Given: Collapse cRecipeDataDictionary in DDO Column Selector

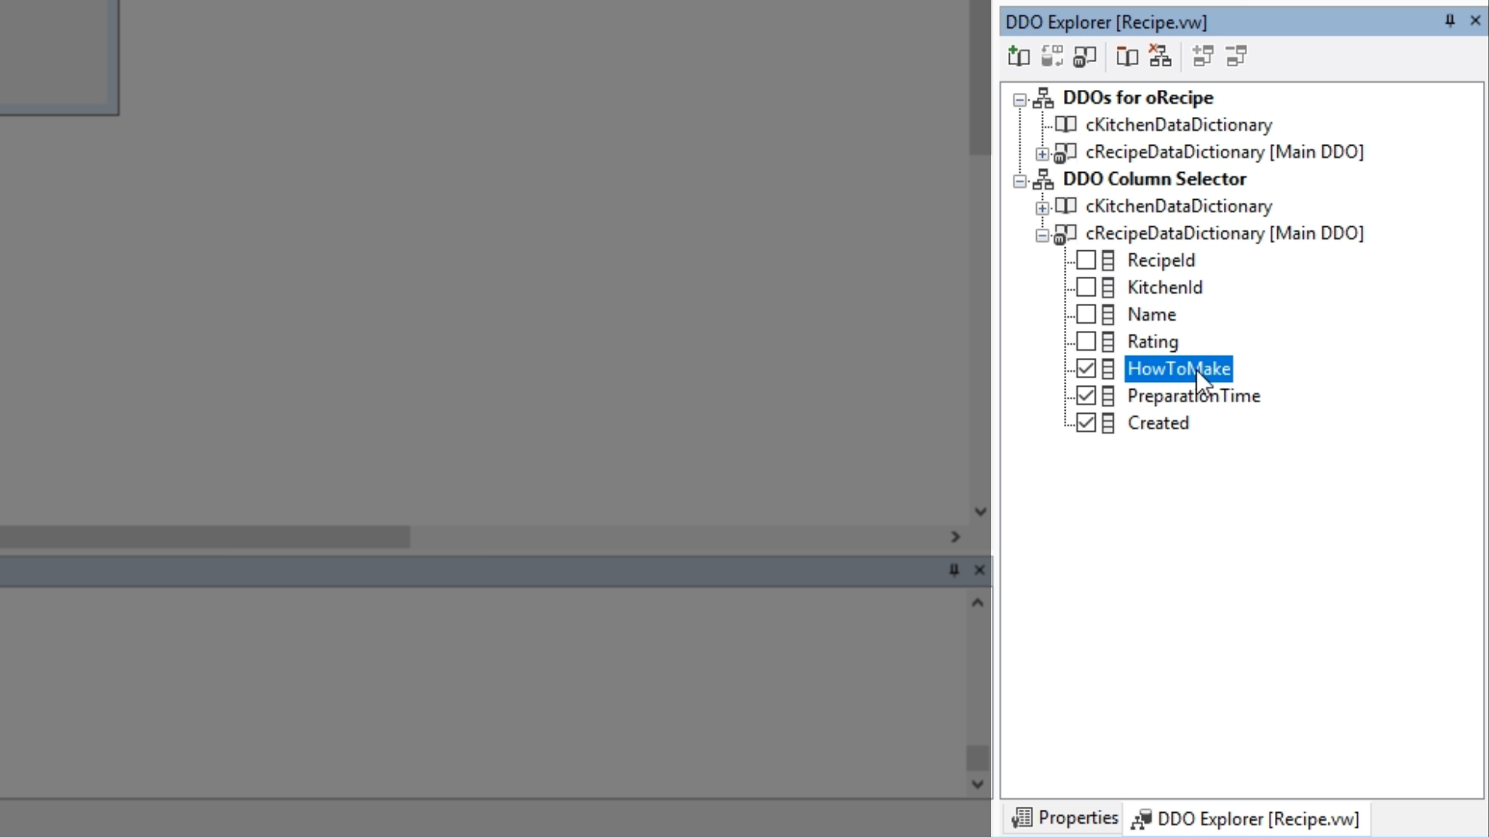Looking at the screenshot, I should 1042,235.
